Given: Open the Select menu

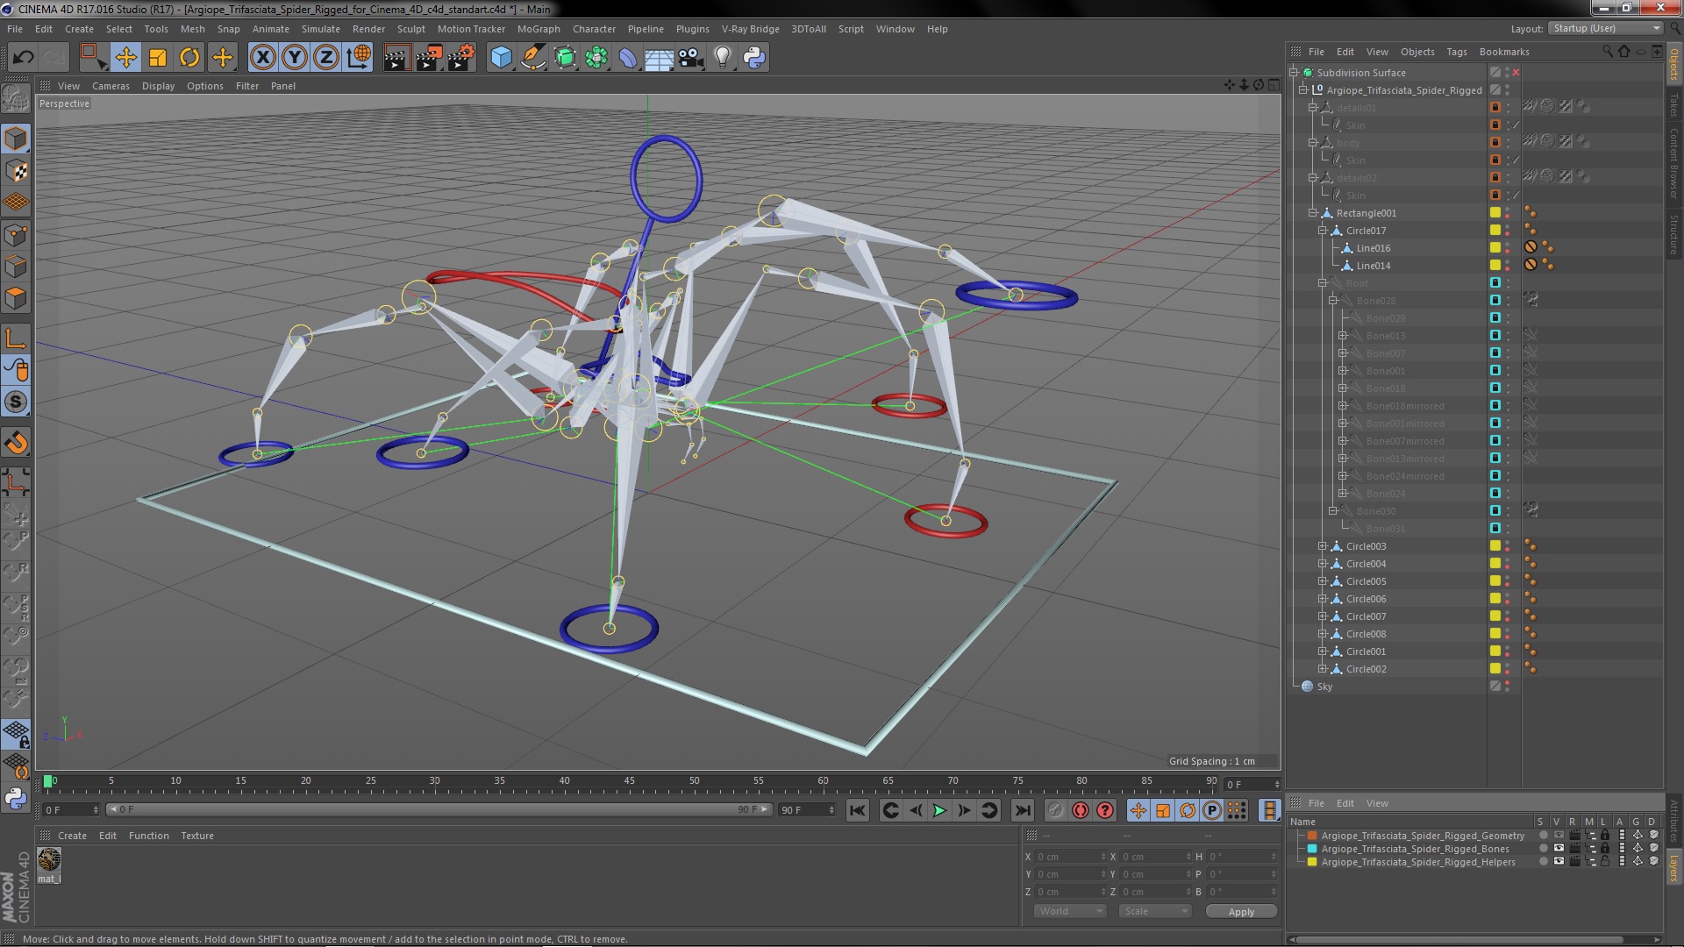Looking at the screenshot, I should tap(118, 29).
